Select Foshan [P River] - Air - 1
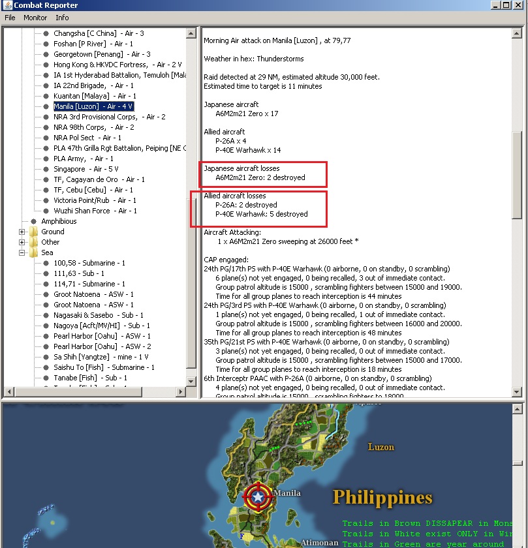The width and height of the screenshot is (528, 548). coord(93,44)
